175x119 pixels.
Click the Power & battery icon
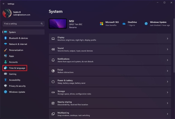(53, 81)
